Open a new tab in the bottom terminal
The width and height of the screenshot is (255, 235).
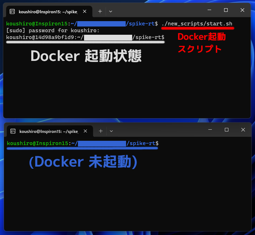[101, 131]
